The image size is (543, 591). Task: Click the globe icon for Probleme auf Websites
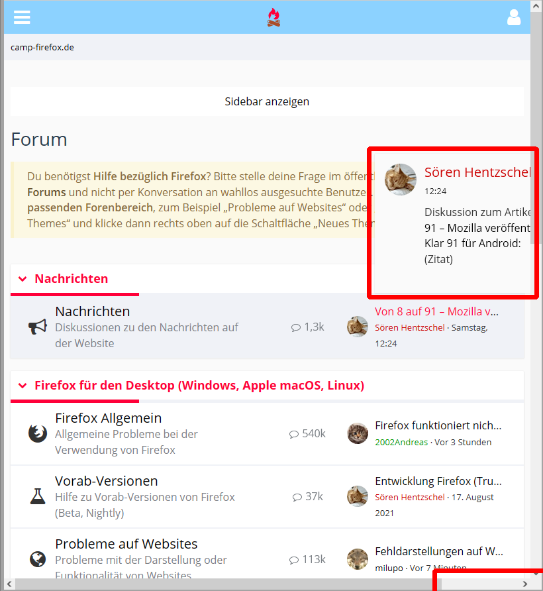(38, 559)
